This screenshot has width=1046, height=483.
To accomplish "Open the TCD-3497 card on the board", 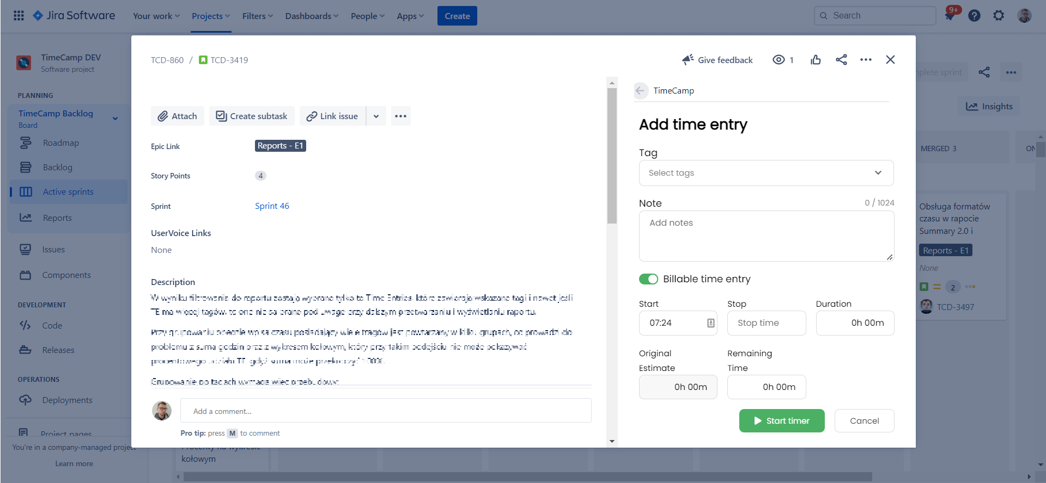I will tap(956, 307).
